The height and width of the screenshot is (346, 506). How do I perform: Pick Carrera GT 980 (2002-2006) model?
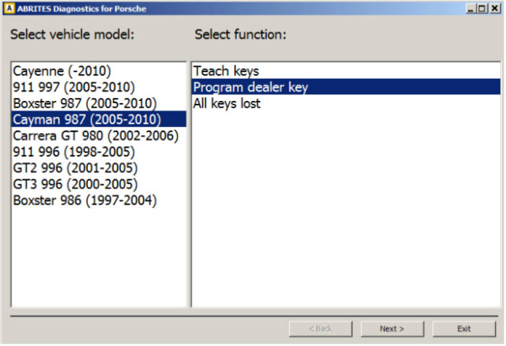(95, 136)
